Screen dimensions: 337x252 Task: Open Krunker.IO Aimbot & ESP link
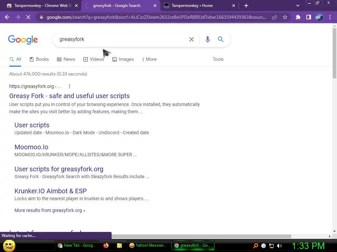tap(51, 191)
